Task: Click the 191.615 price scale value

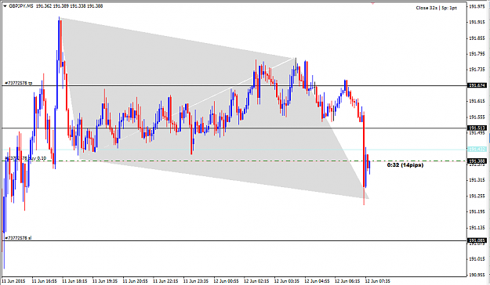Action: (477, 101)
